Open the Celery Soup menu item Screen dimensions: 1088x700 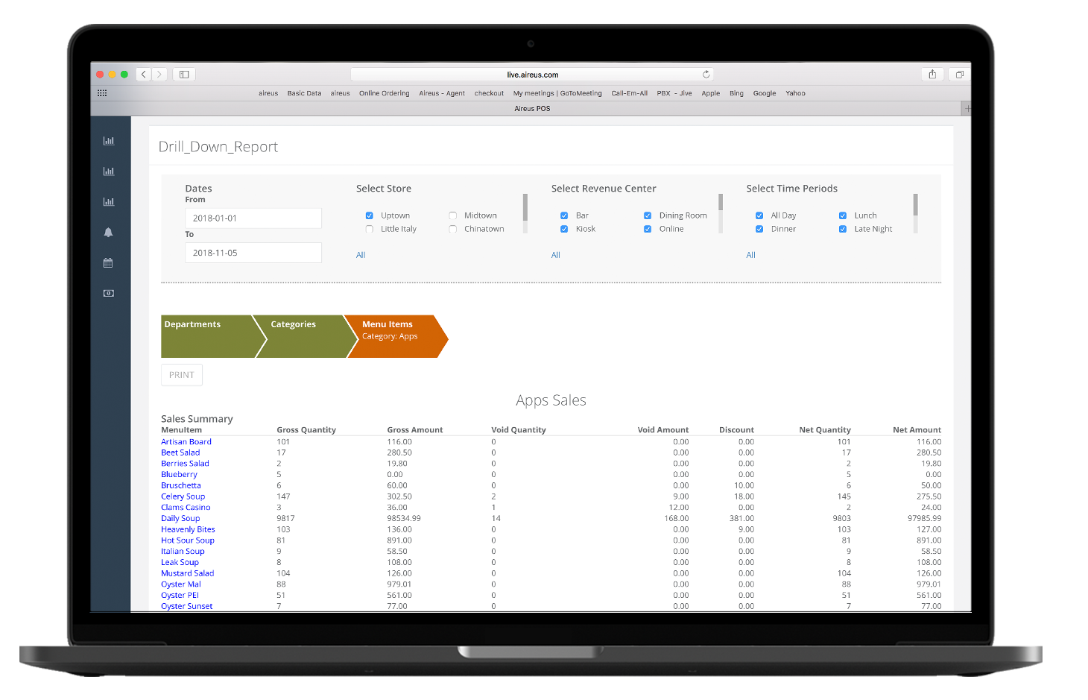coord(183,496)
